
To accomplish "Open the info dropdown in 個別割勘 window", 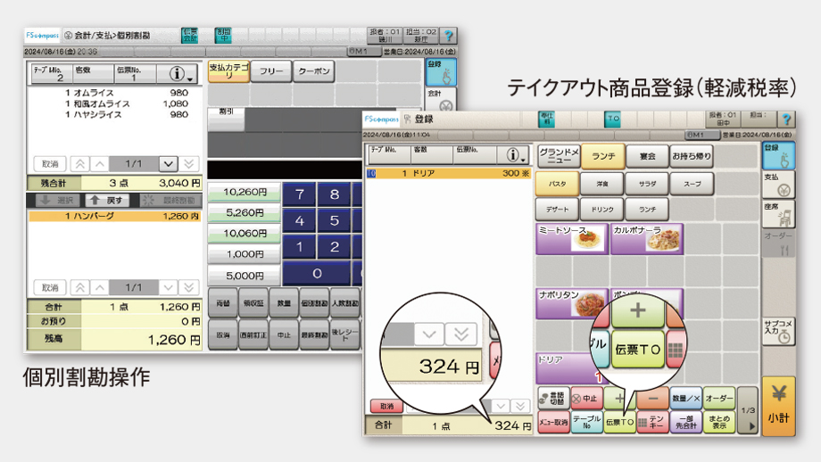I will 177,74.
